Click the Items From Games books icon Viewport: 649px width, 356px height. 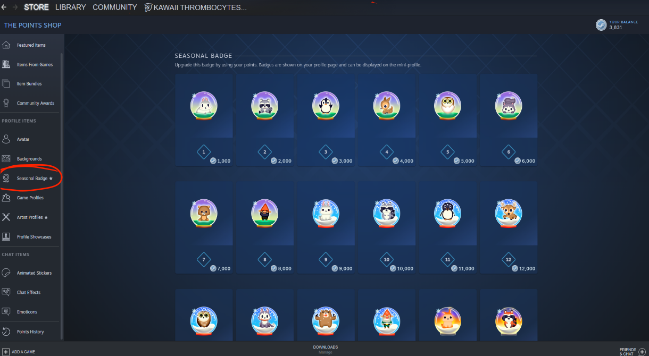[x=6, y=64]
